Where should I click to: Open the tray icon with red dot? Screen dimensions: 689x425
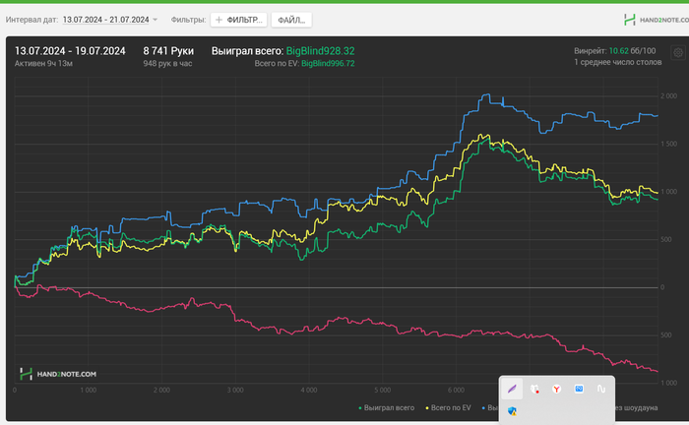(534, 389)
